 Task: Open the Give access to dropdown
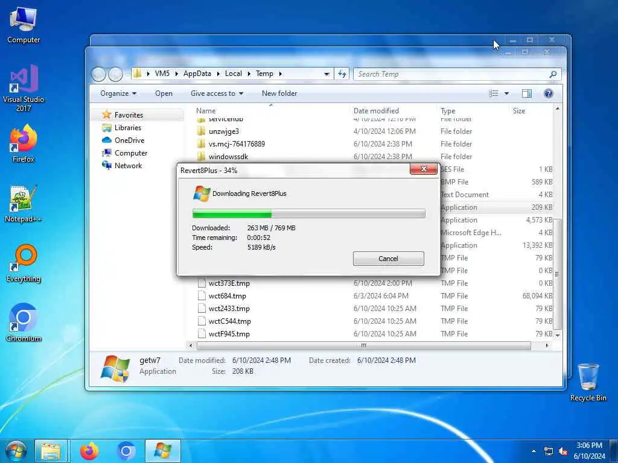coord(217,93)
